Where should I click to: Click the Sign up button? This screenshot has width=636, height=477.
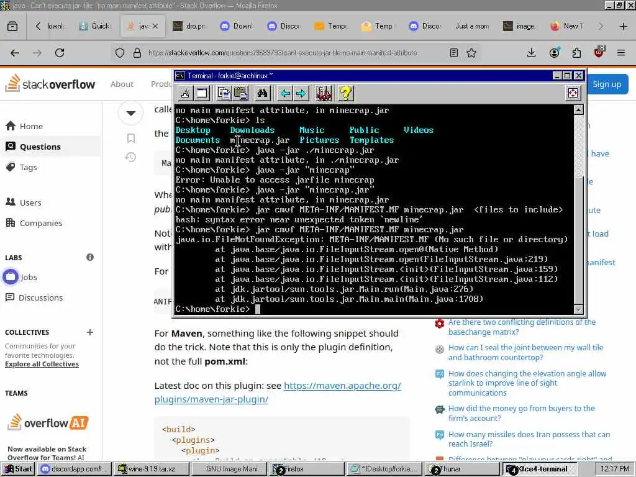click(607, 84)
